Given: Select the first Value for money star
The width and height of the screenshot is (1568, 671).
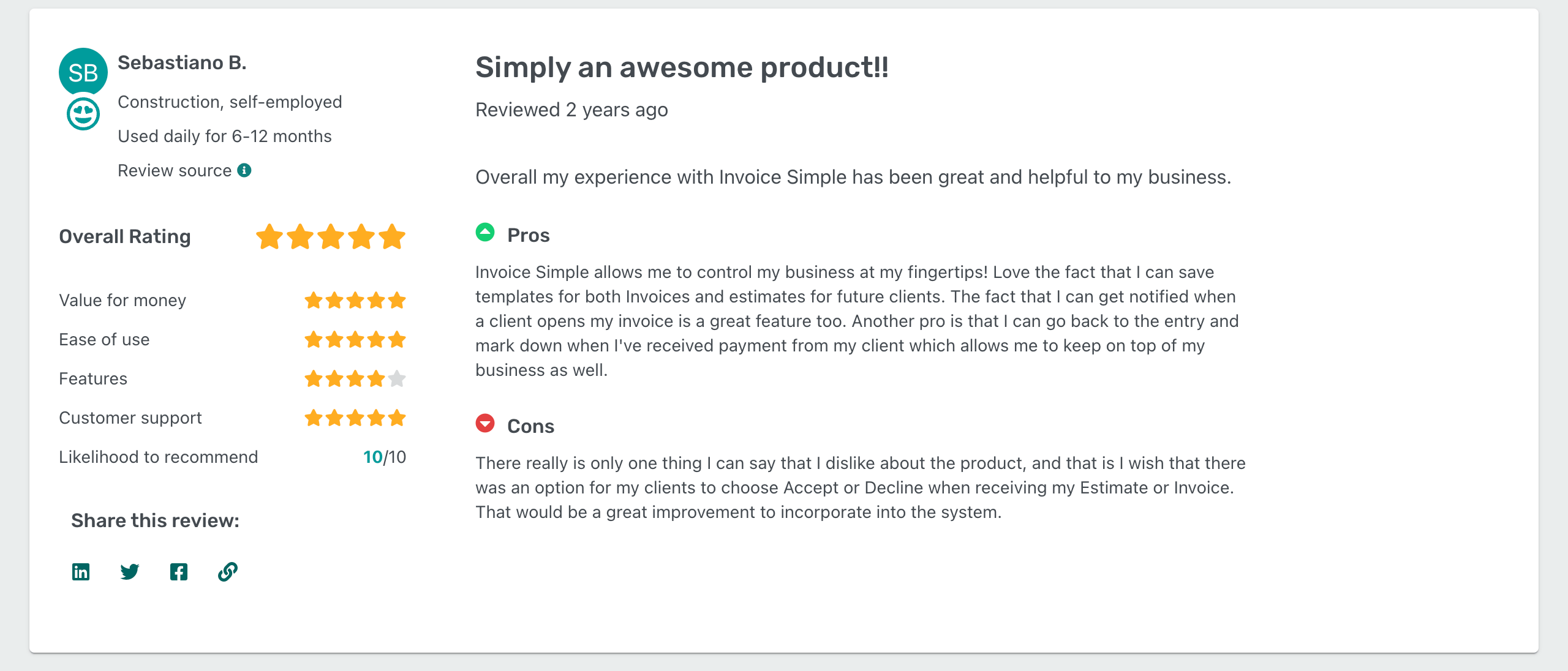Looking at the screenshot, I should (x=314, y=300).
